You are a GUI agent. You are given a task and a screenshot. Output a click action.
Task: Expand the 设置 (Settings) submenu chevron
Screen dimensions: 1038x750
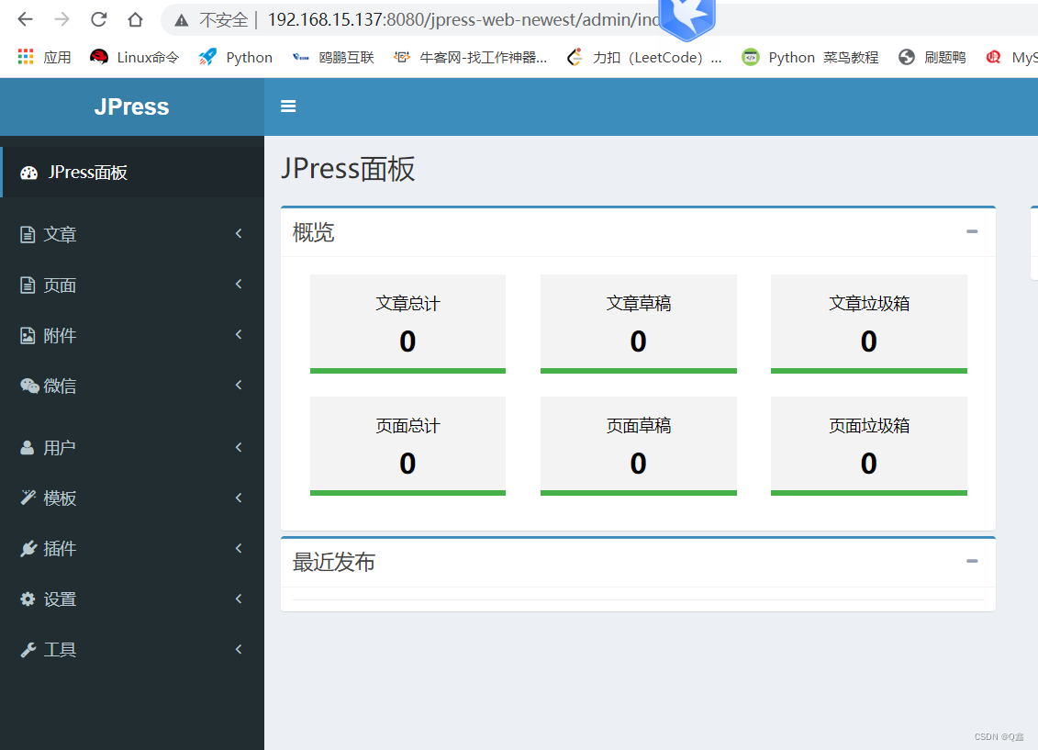click(x=238, y=599)
